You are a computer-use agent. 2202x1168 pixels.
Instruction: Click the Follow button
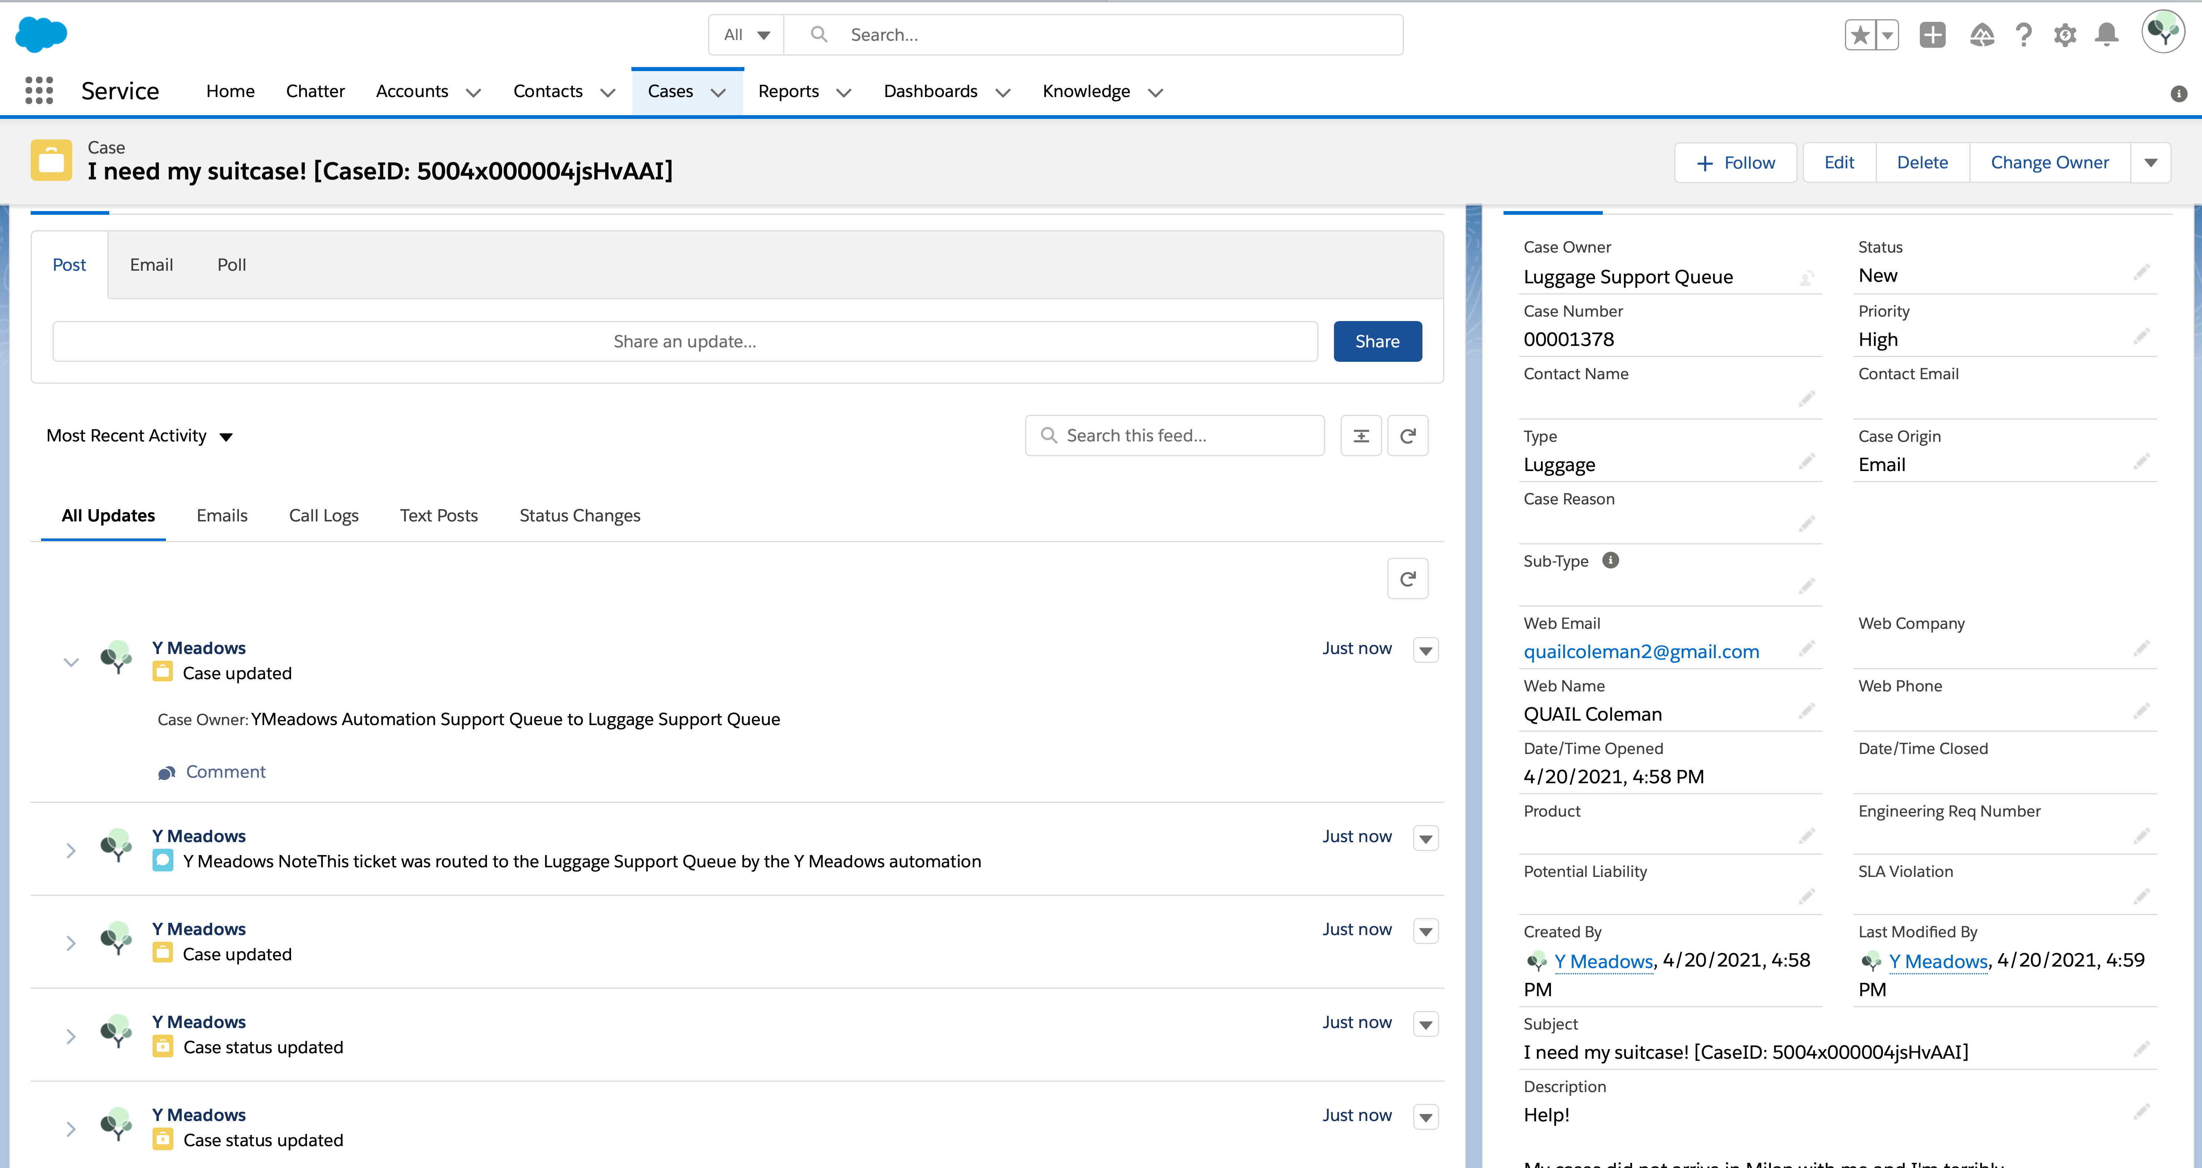click(1735, 163)
